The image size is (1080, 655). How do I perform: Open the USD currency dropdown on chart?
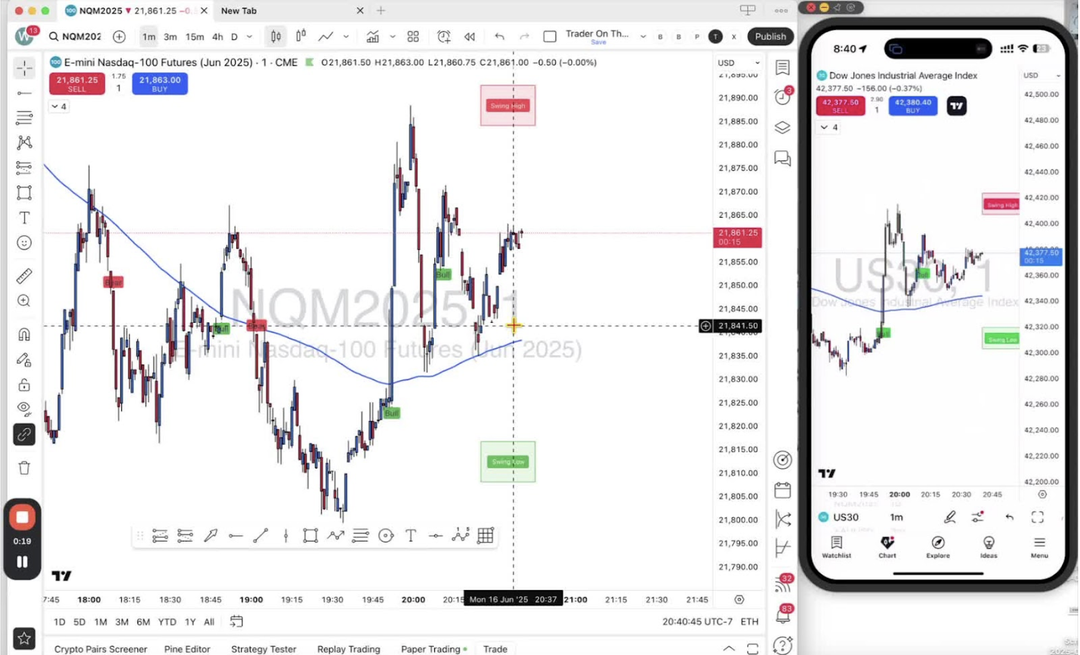pyautogui.click(x=739, y=63)
